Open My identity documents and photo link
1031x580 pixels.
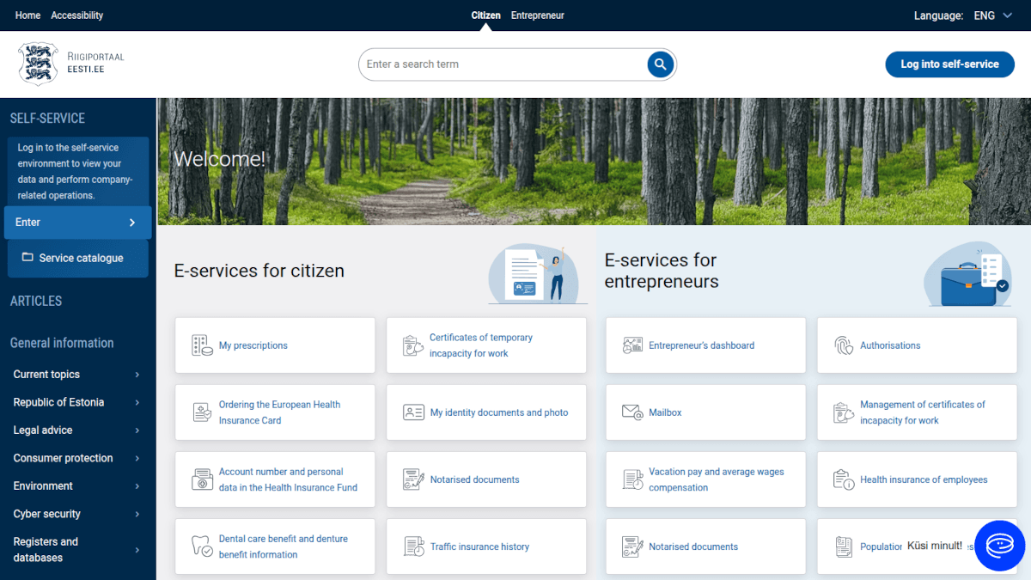(x=499, y=412)
